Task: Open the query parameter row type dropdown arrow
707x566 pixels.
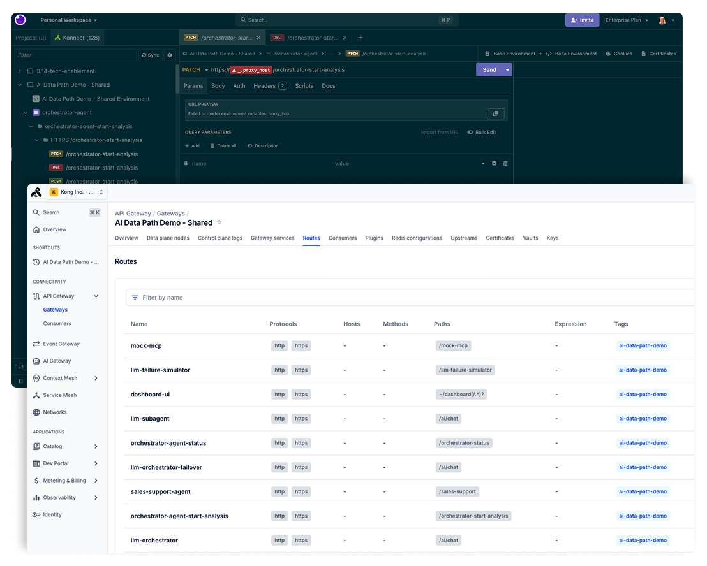Action: (483, 163)
